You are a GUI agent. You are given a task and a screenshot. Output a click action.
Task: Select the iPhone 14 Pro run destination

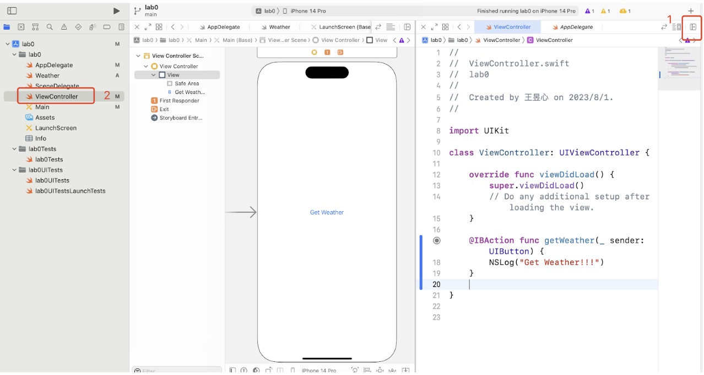tap(308, 11)
